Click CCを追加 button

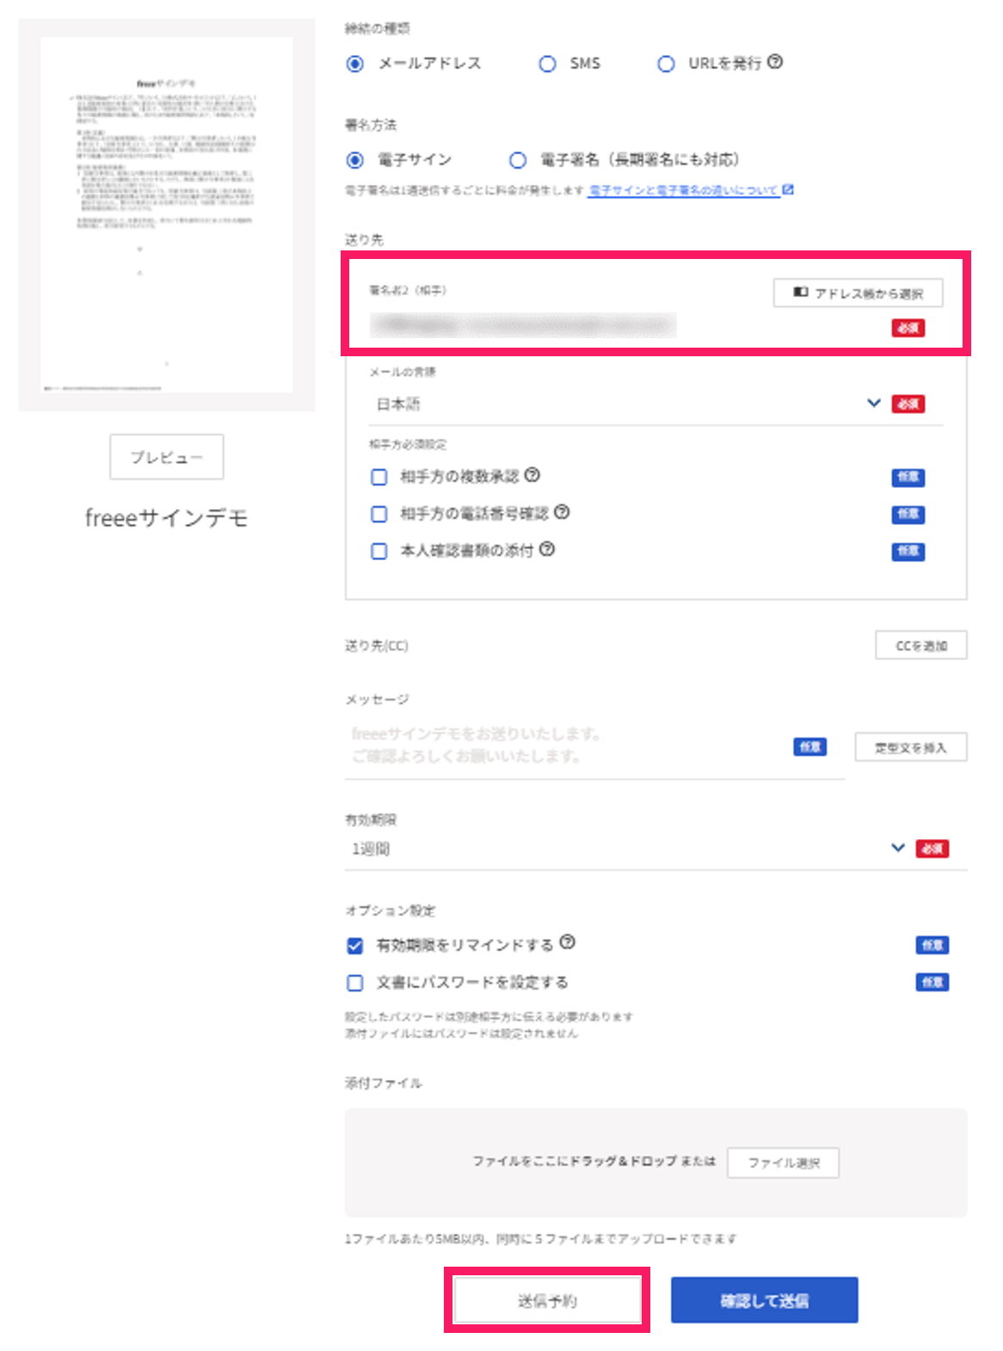coord(921,645)
